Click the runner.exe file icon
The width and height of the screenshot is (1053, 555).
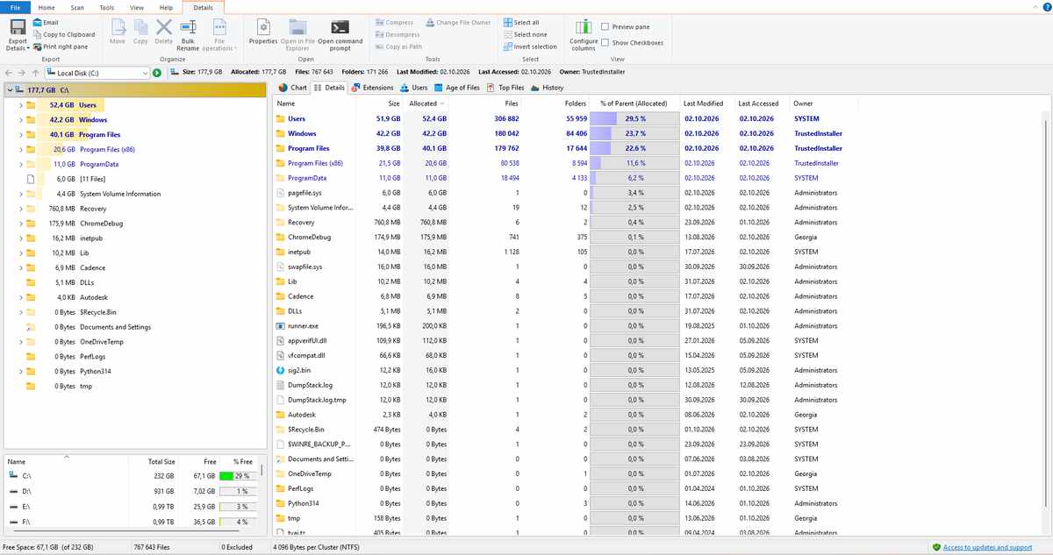point(280,325)
